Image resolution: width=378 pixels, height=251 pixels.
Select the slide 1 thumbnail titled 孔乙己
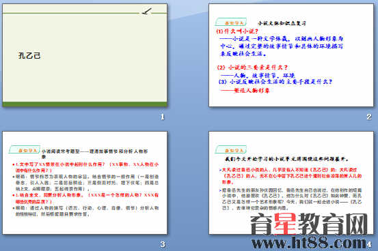click(85, 55)
